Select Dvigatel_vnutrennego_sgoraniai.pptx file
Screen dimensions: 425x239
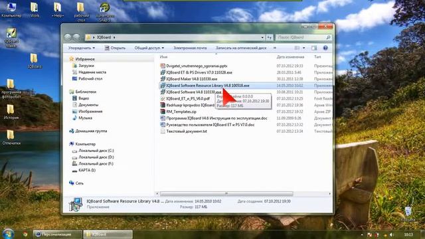click(x=197, y=66)
